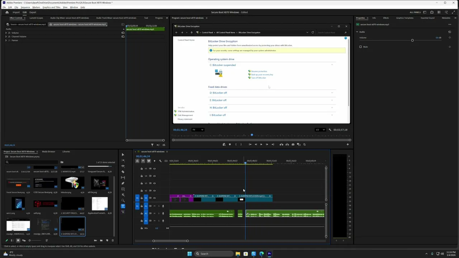Screen dimensions: 459x258
Task: Toggle Snap in timeline (magnet icon)
Action: (x=143, y=161)
